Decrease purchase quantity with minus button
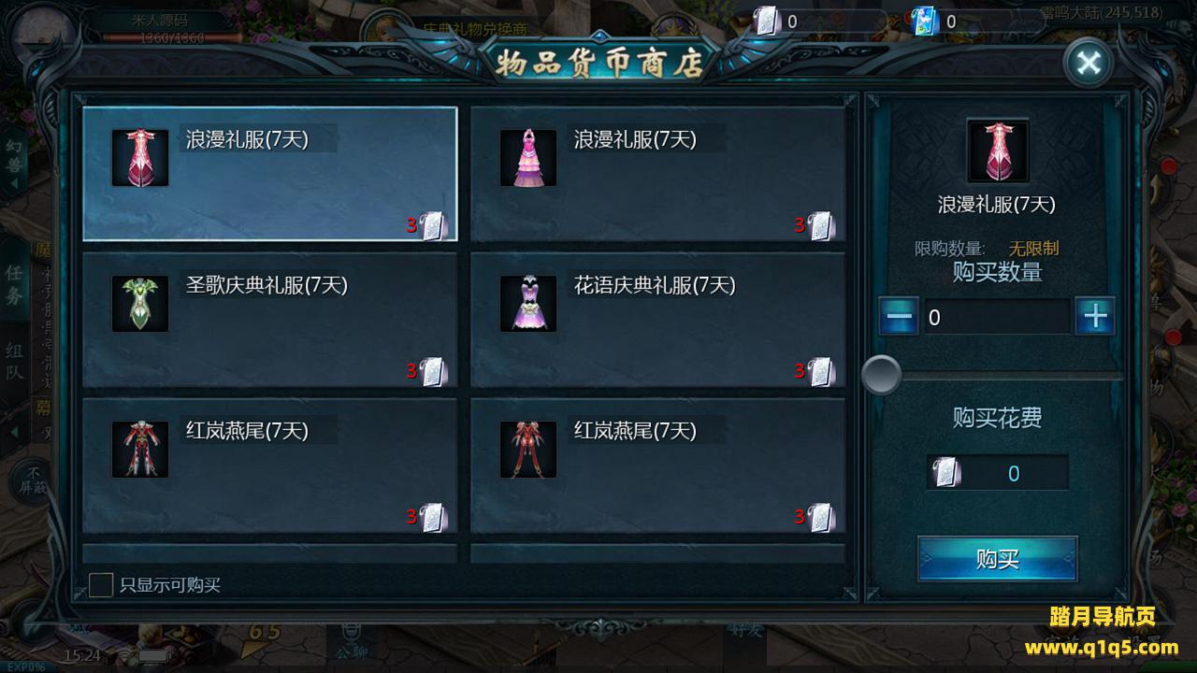Viewport: 1197px width, 673px height. click(x=899, y=318)
